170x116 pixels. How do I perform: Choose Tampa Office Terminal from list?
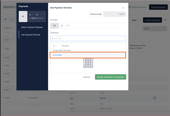point(62,50)
